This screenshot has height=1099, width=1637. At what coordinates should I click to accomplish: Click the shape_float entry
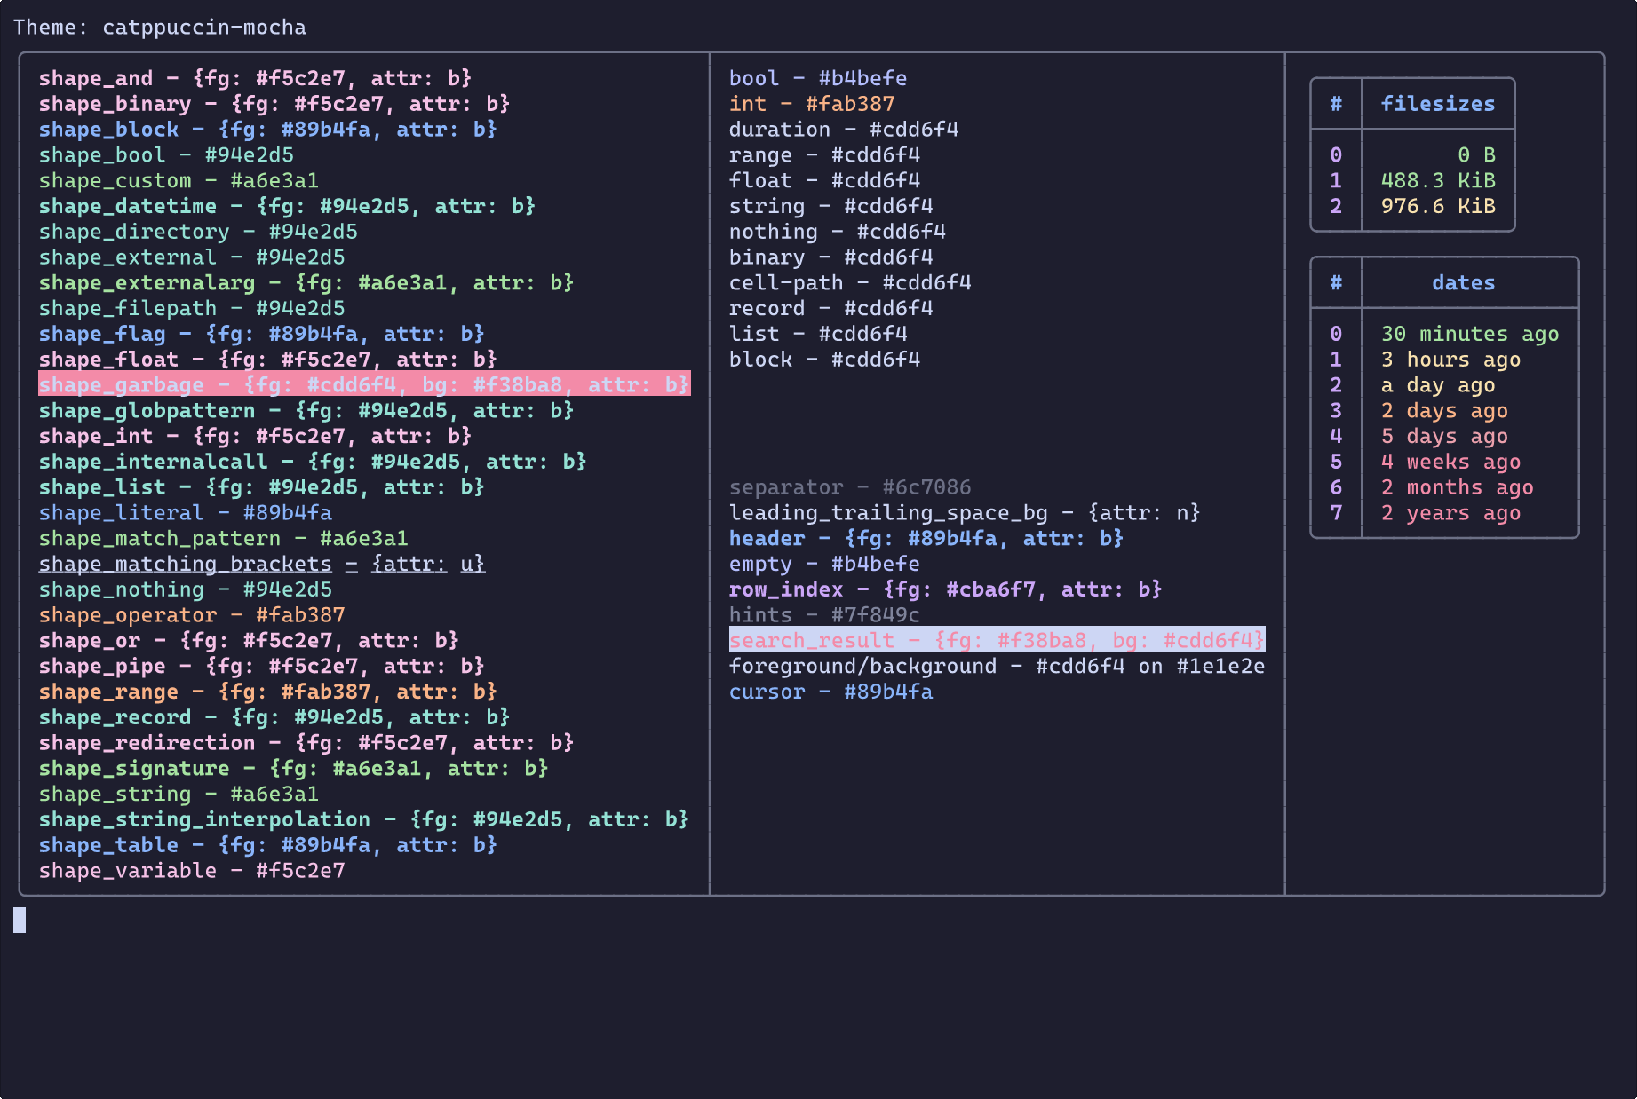tap(268, 360)
